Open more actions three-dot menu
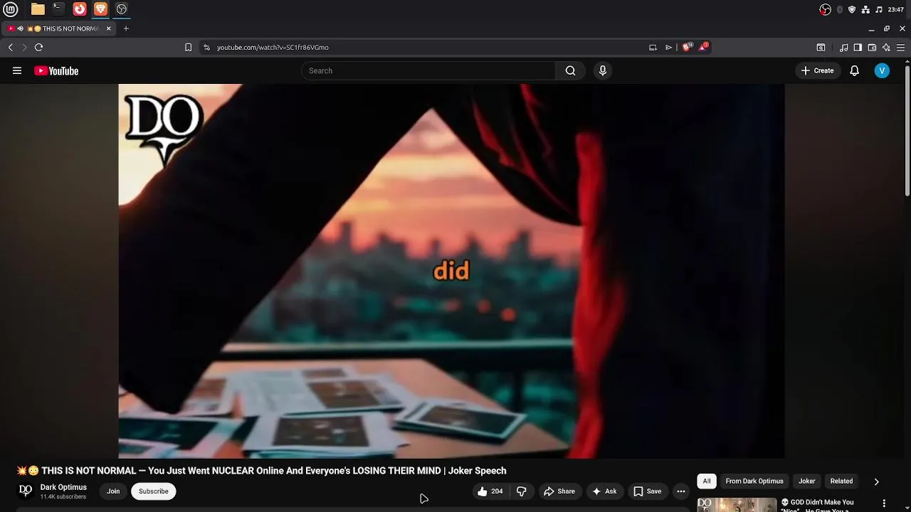911x512 pixels. (681, 491)
